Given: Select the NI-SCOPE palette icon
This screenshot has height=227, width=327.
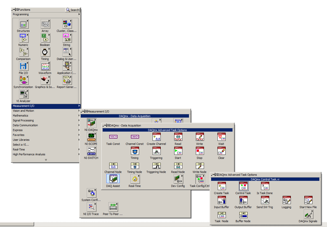Looking at the screenshot, I should click(92, 137).
